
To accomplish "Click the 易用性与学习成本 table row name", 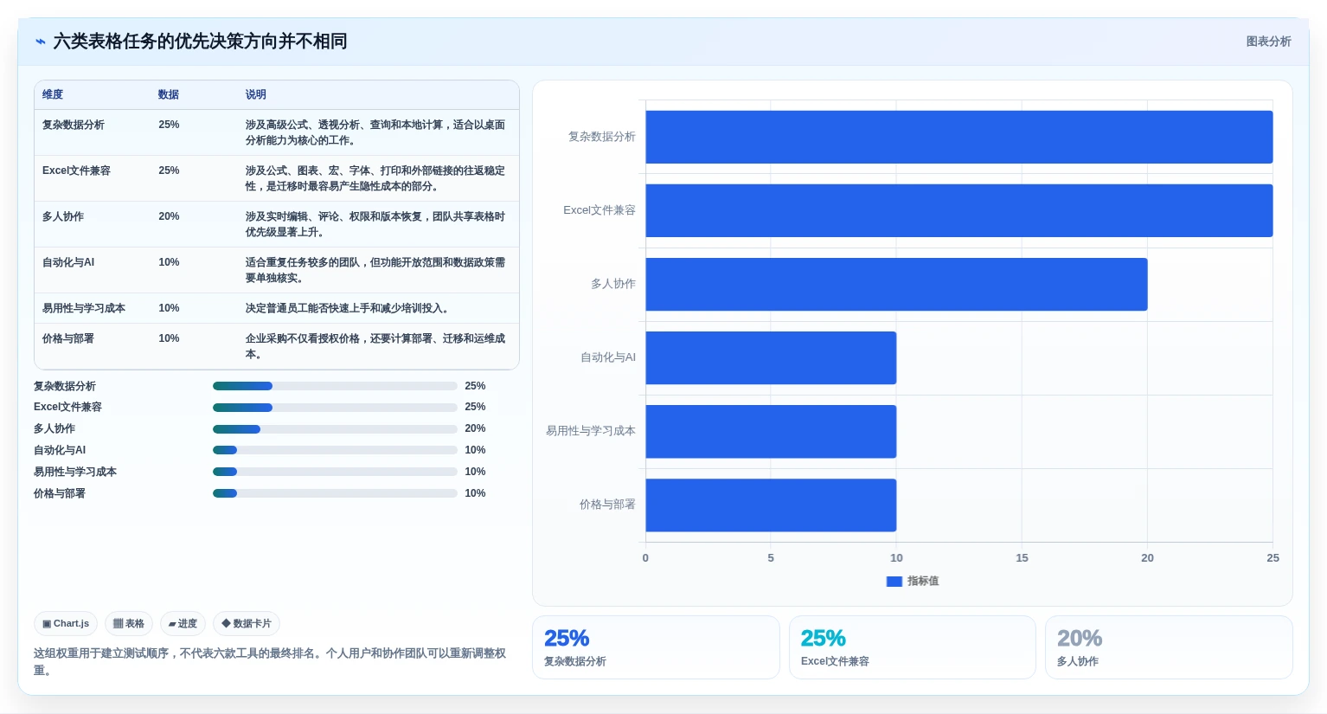I will 84,308.
